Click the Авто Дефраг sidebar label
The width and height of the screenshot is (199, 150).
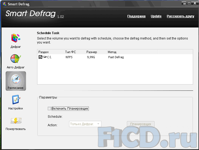pyautogui.click(x=16, y=67)
